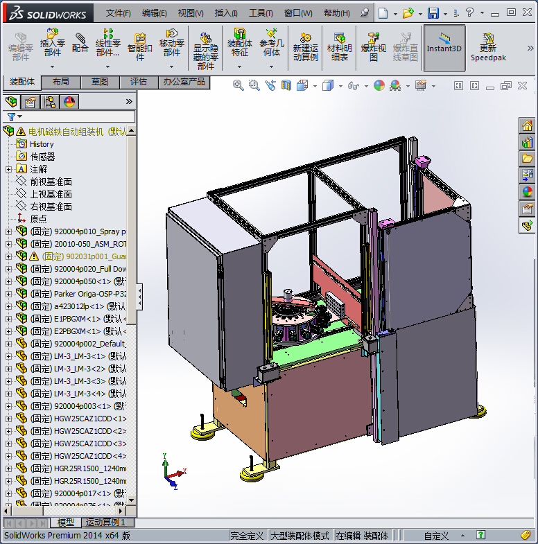Expand the Parker Origa-OSP-P32 component node
The height and width of the screenshot is (544, 538).
tap(9, 294)
